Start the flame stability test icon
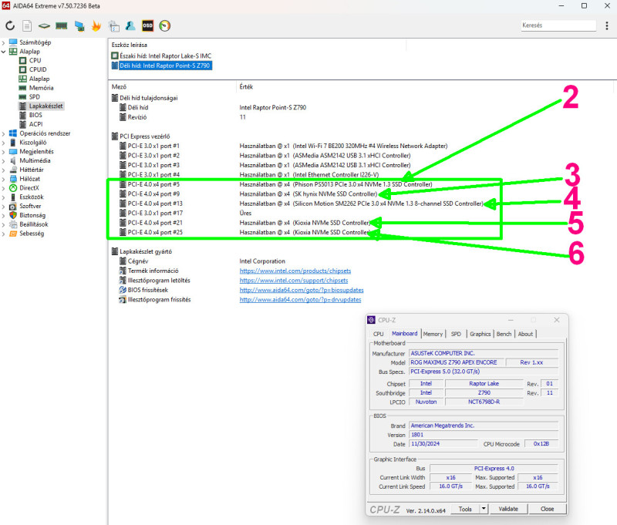 (96, 26)
